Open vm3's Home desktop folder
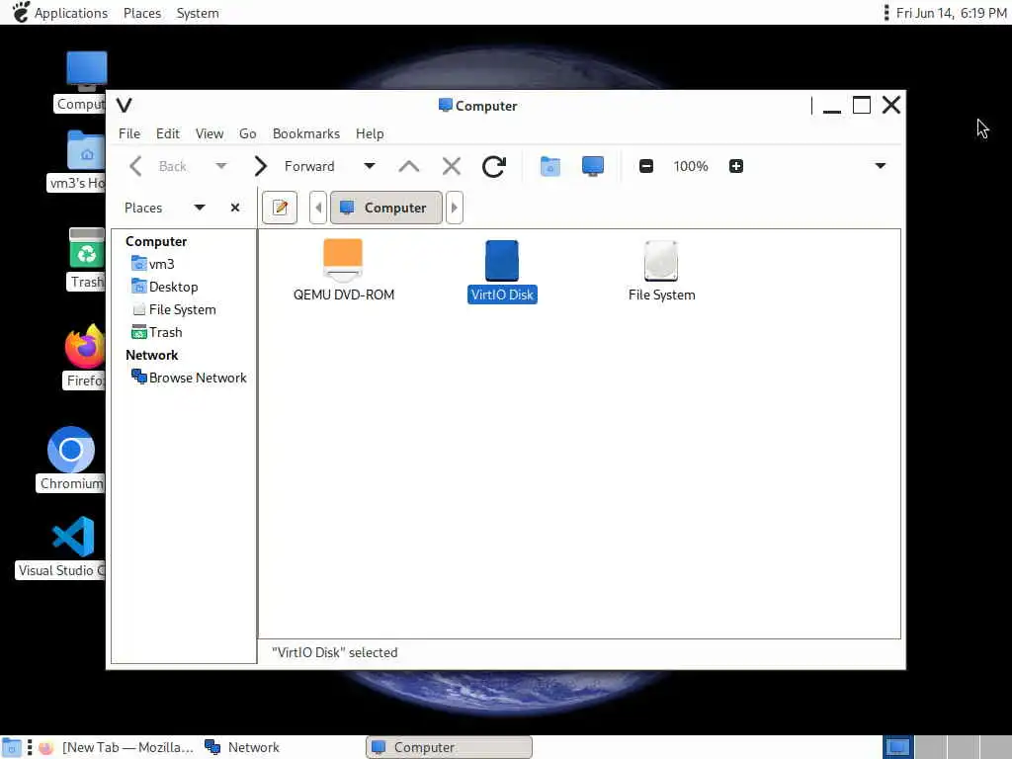Screen dimensions: 1012x759 [x=85, y=150]
